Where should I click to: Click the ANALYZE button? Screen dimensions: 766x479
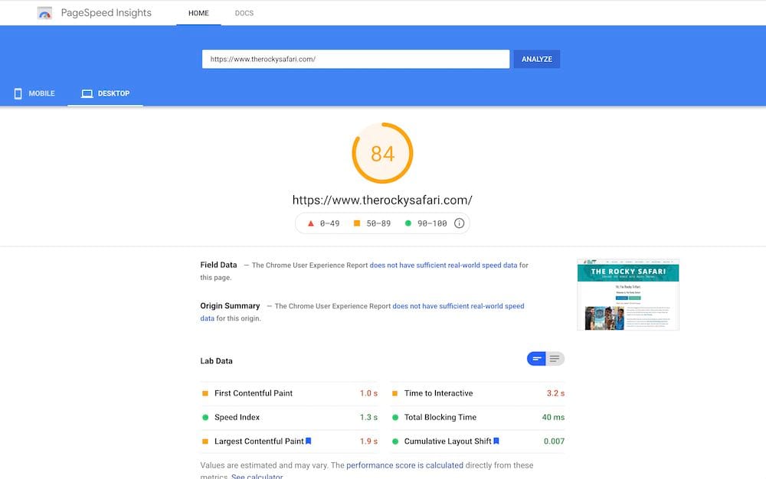pos(537,59)
